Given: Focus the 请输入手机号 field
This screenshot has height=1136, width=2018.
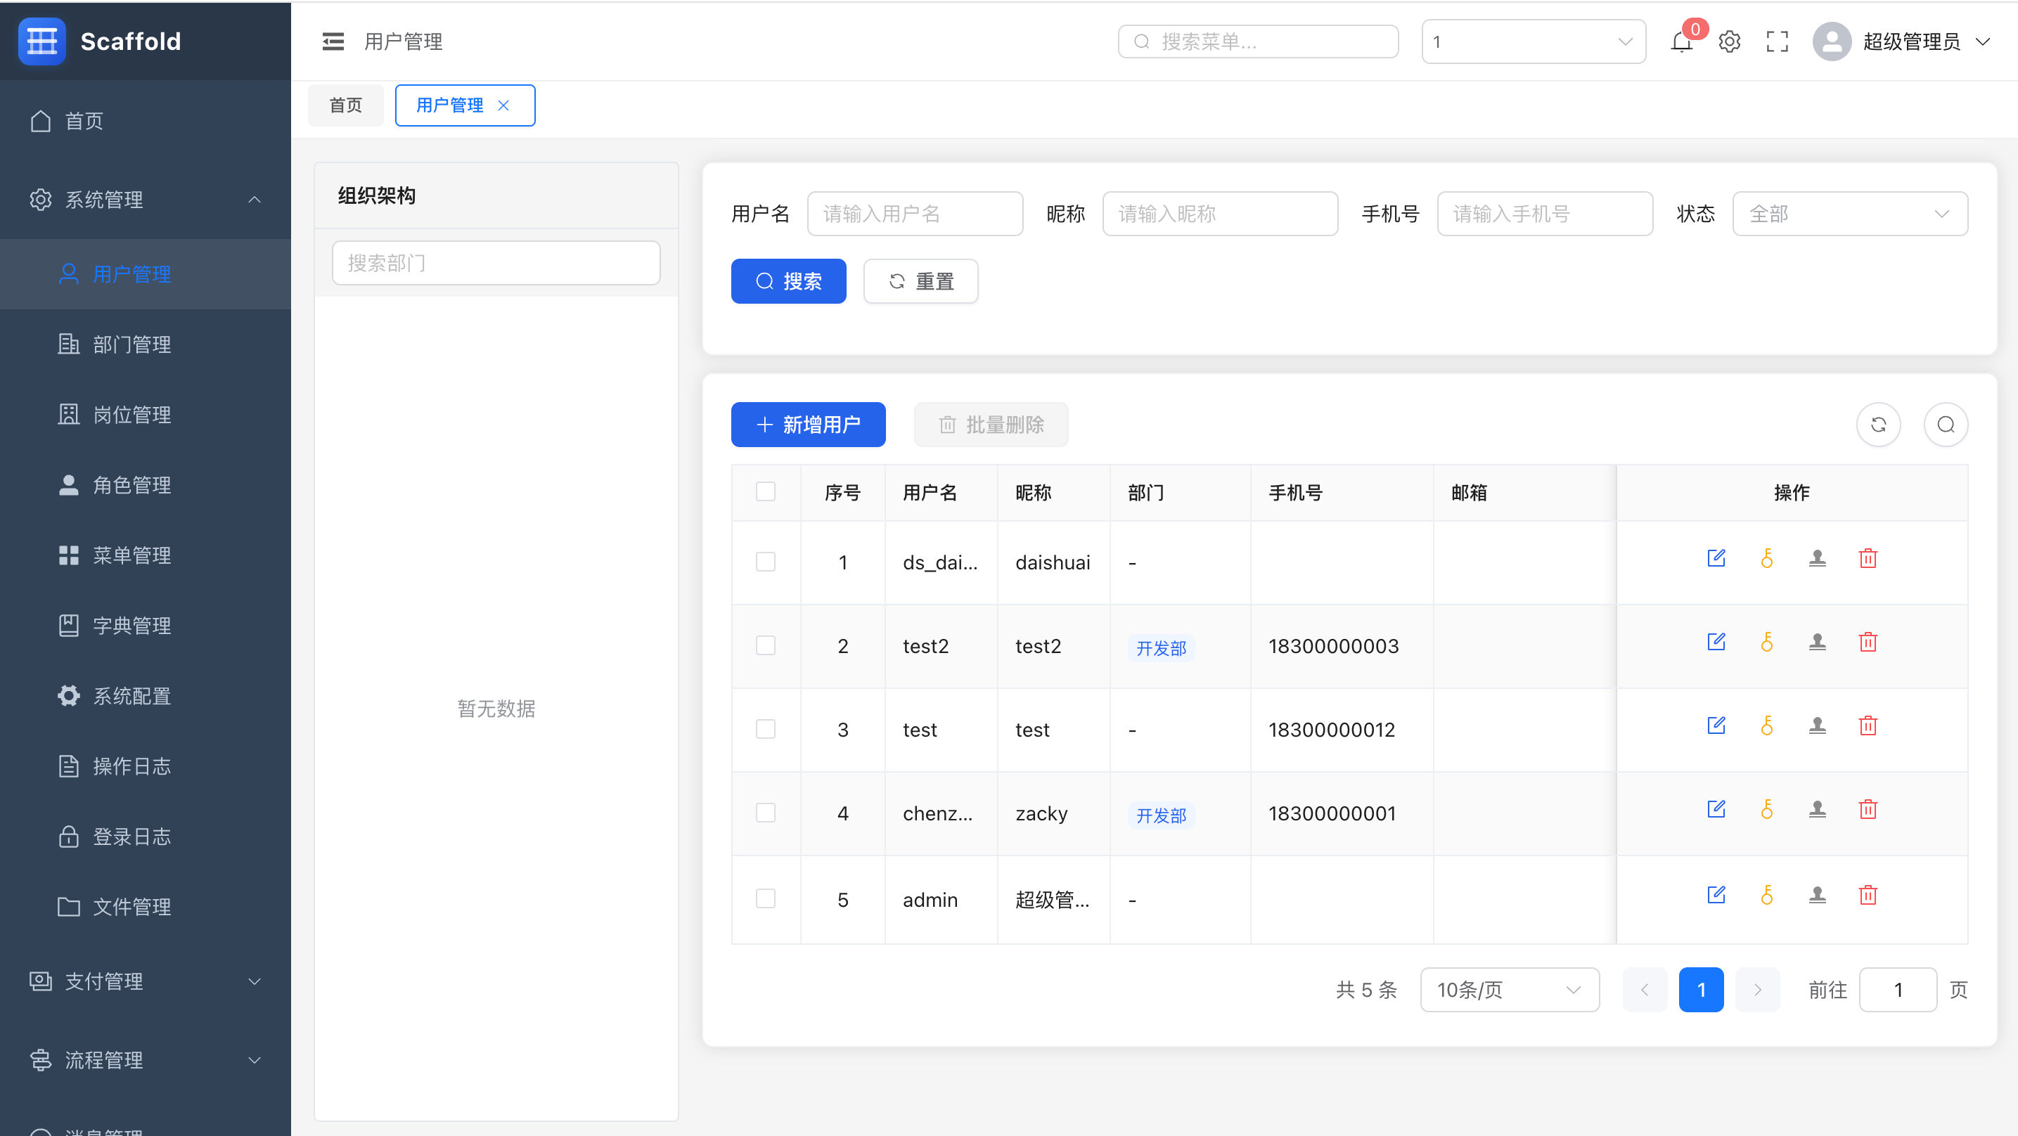Looking at the screenshot, I should (1545, 214).
